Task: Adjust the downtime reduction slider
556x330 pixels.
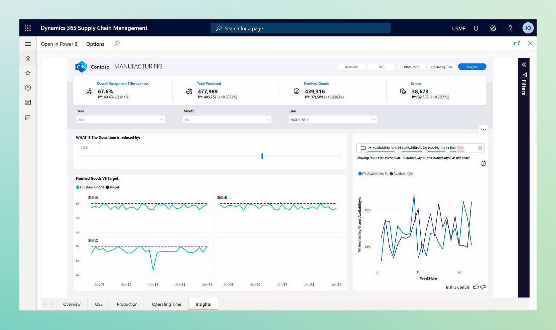Action: [262, 156]
